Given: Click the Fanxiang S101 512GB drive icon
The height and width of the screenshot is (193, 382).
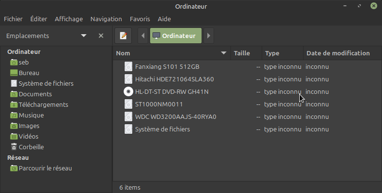Looking at the screenshot, I should click(x=128, y=66).
